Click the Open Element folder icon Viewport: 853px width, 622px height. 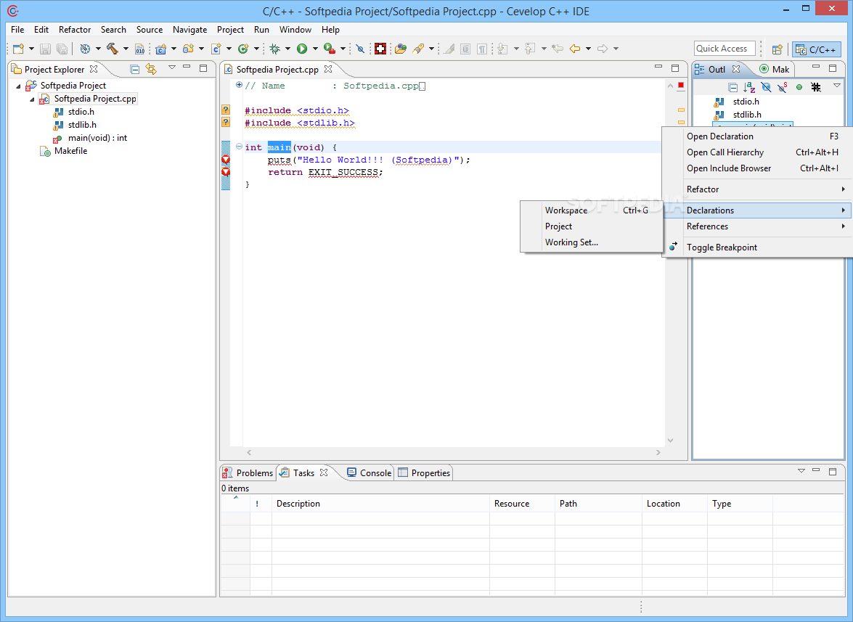click(x=401, y=49)
